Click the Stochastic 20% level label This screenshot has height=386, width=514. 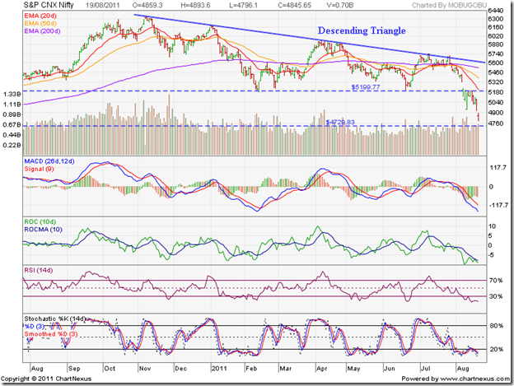pos(497,349)
